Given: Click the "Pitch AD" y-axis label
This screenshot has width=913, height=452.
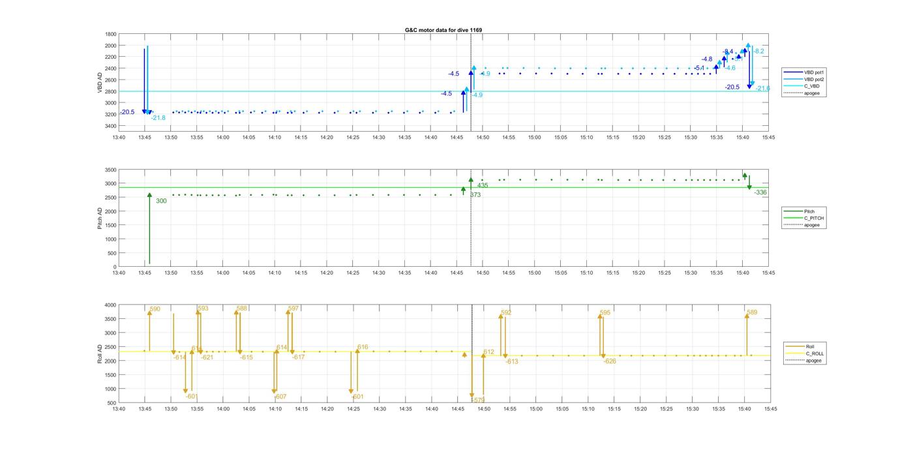Looking at the screenshot, I should tap(100, 218).
